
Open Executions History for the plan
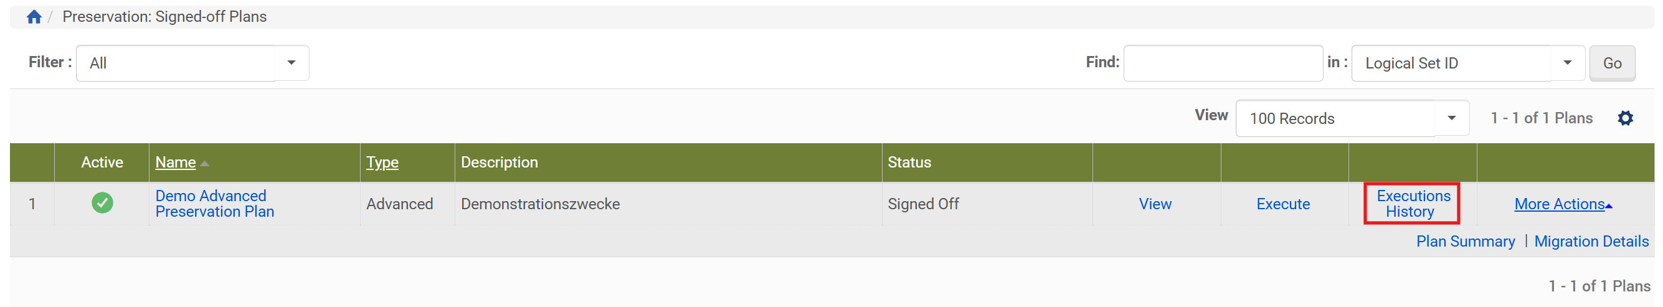(x=1412, y=203)
